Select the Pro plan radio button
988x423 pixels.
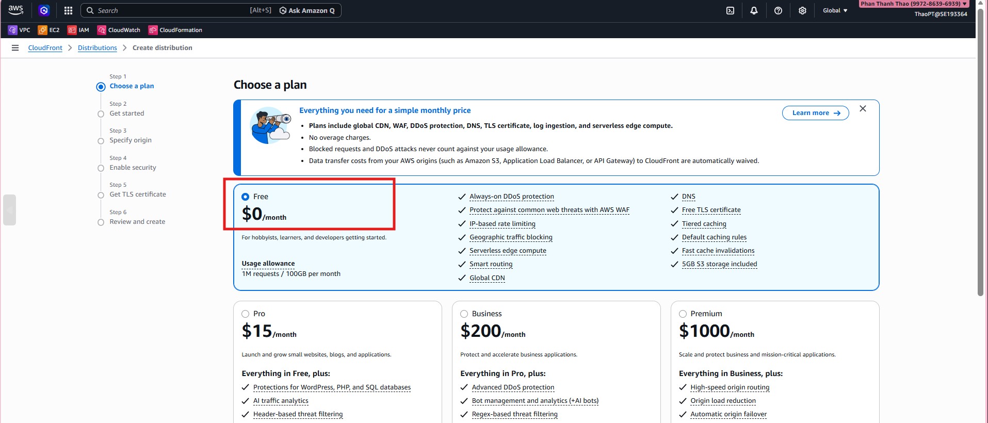pyautogui.click(x=246, y=314)
